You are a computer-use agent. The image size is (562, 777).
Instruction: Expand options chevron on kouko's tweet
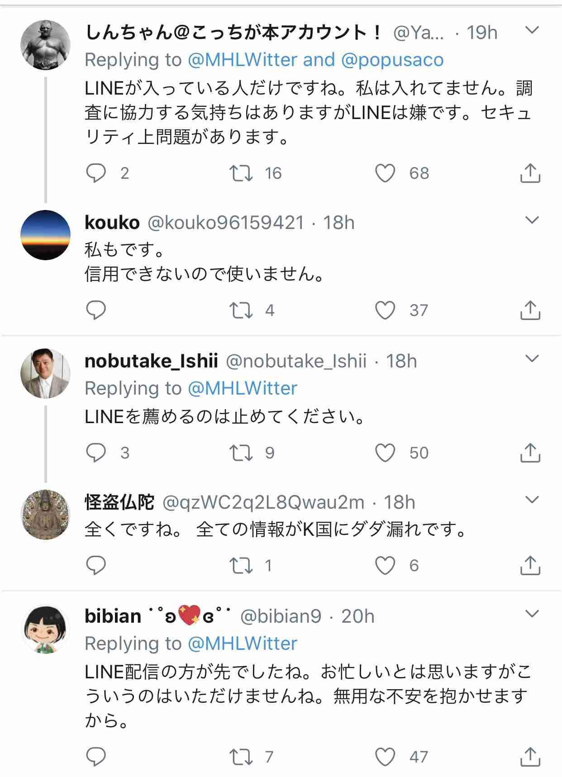tap(533, 220)
